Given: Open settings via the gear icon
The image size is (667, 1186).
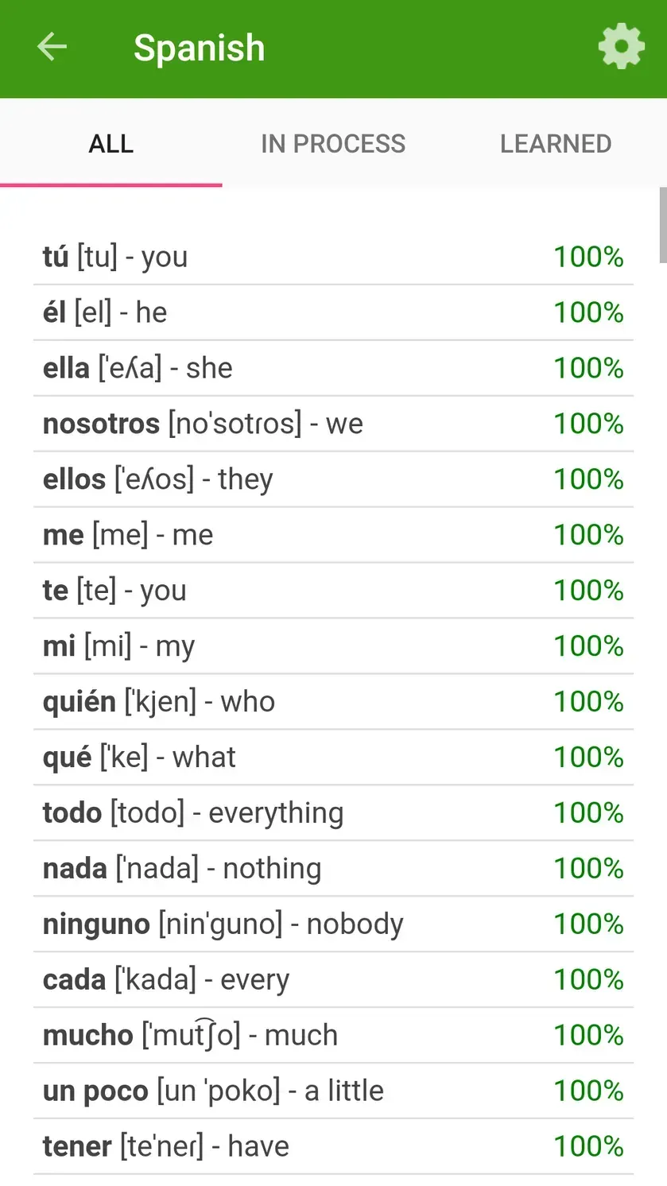Looking at the screenshot, I should click(x=621, y=48).
